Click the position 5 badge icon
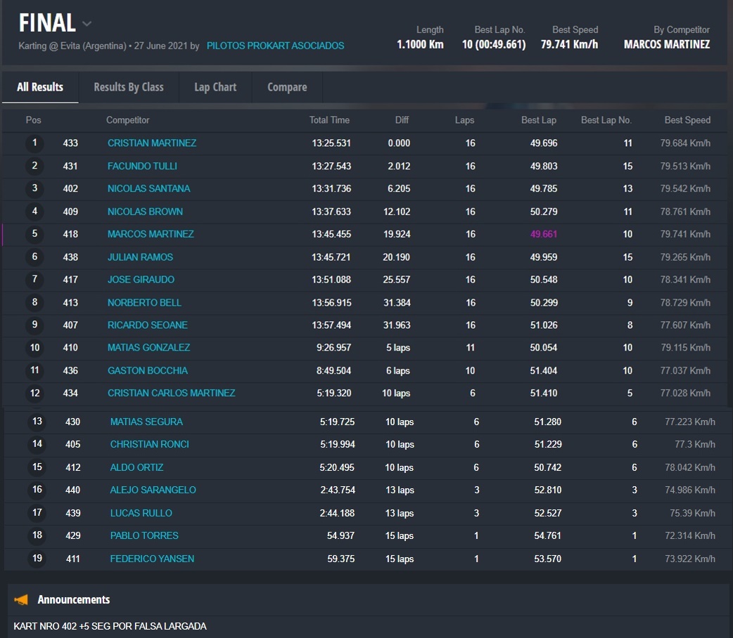Viewport: 733px width, 638px height. (34, 235)
